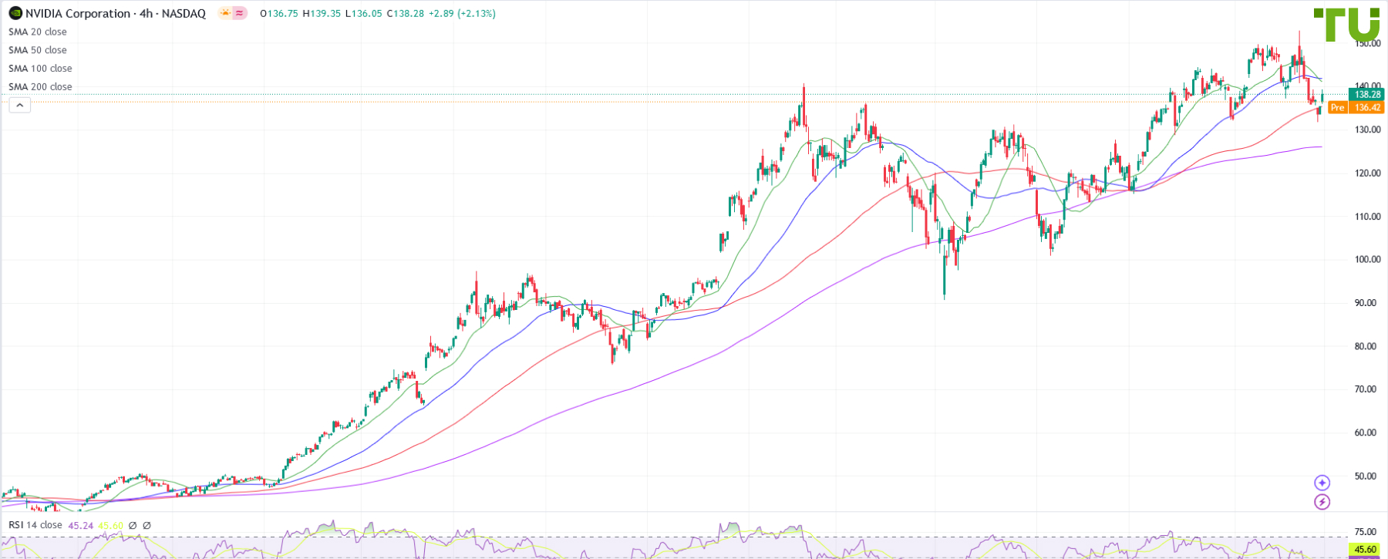Click the 136.42 pre-market price label
Image resolution: width=1388 pixels, height=559 pixels.
(1367, 108)
